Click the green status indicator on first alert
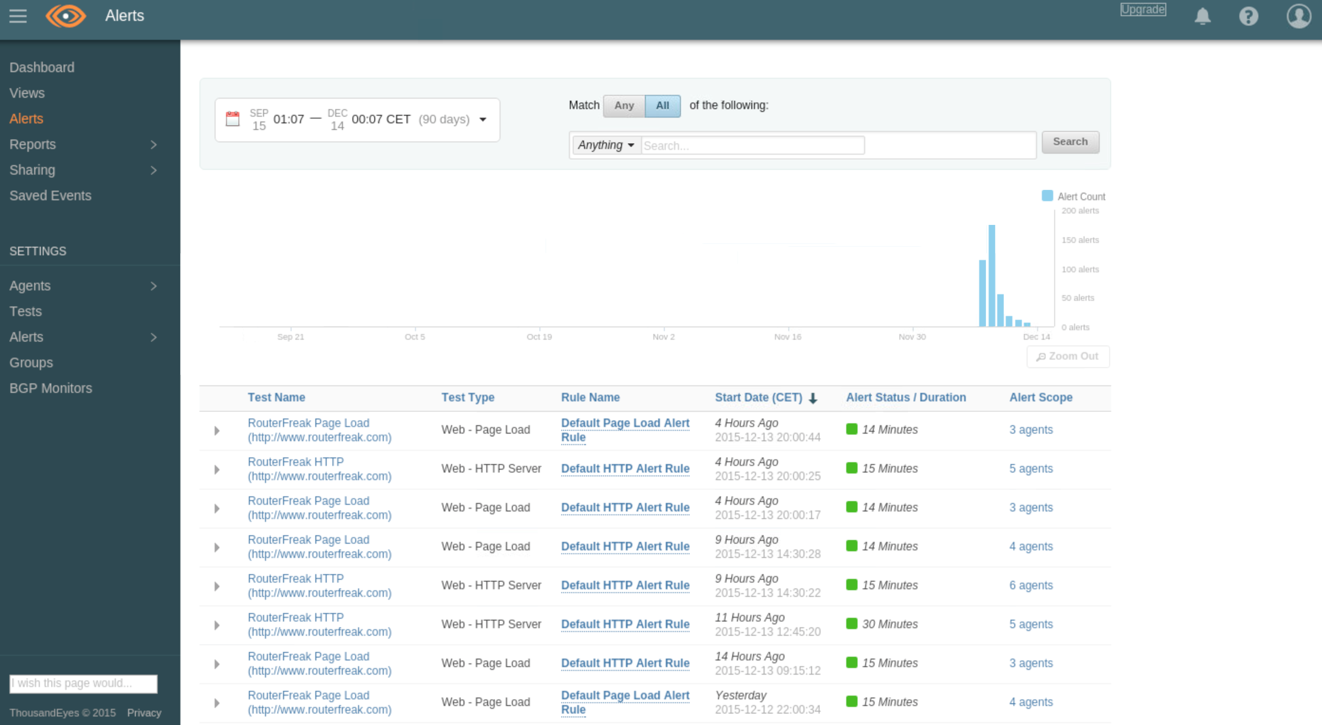 [x=852, y=430]
